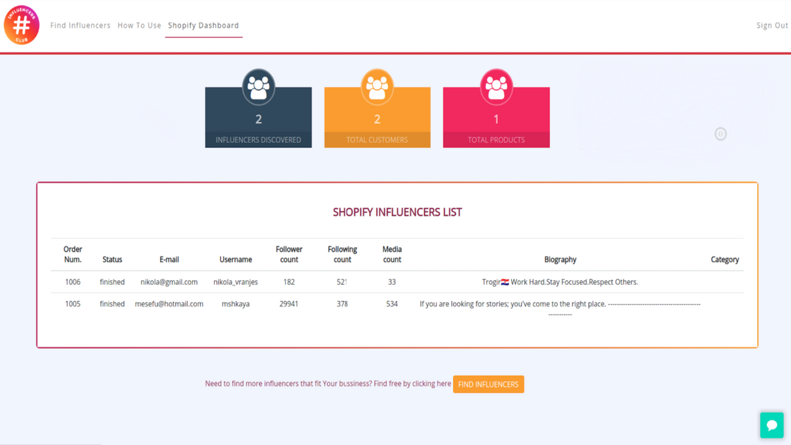Click the Influencers Club hashtag logo

tap(22, 25)
